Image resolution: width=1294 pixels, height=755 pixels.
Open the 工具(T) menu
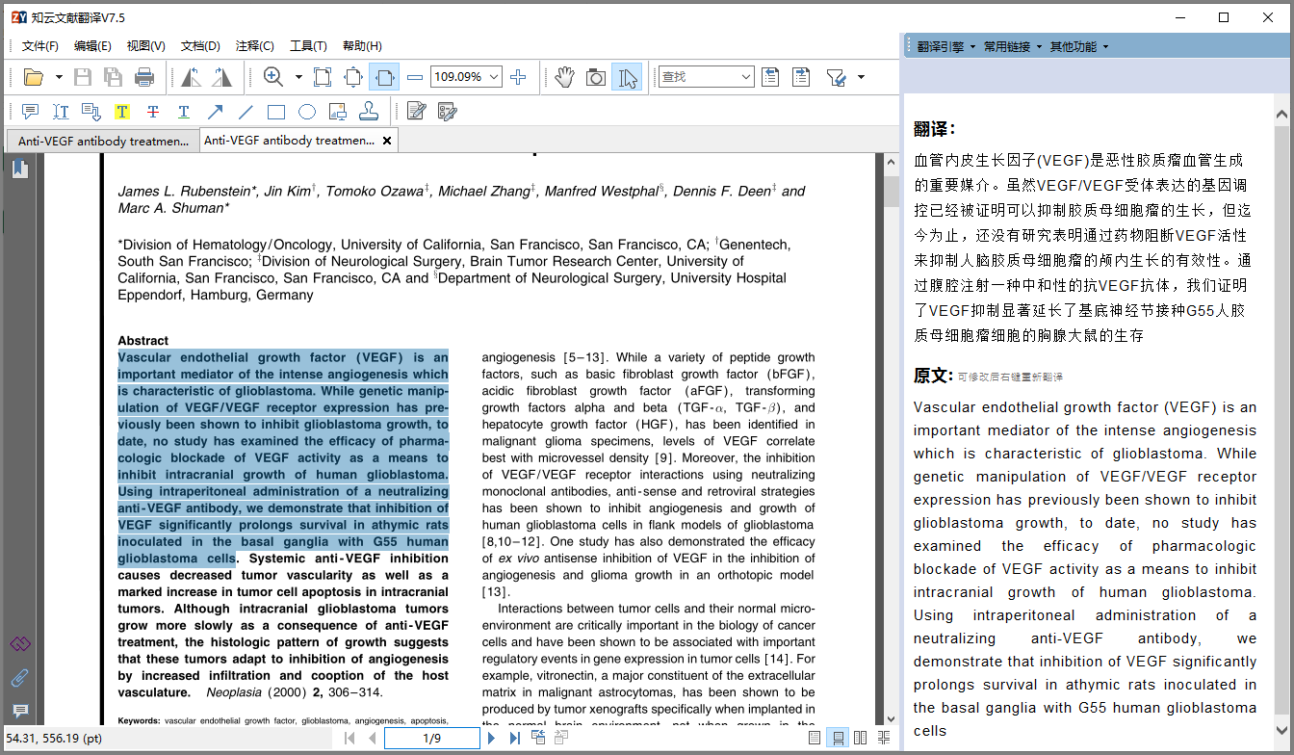[308, 46]
